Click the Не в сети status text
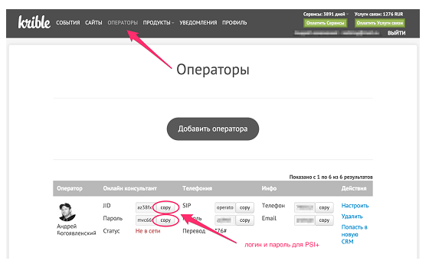Viewport: 429px width, 277px height. point(148,231)
